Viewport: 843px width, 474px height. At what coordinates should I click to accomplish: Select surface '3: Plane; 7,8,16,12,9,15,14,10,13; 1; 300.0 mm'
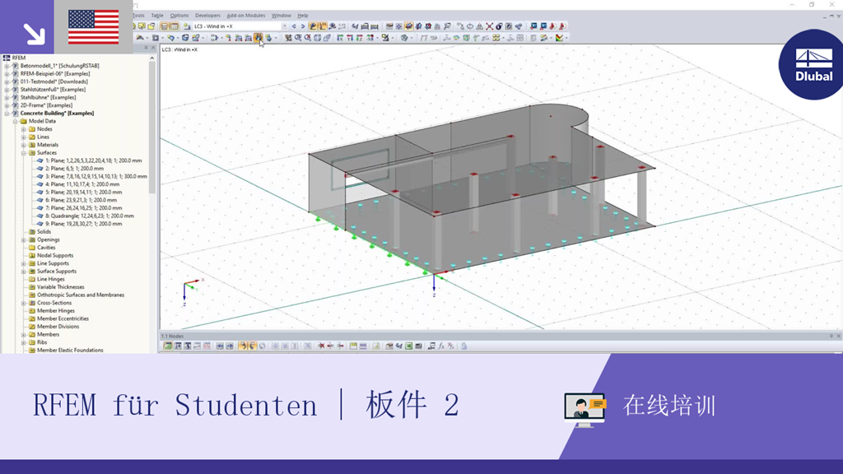click(x=96, y=176)
